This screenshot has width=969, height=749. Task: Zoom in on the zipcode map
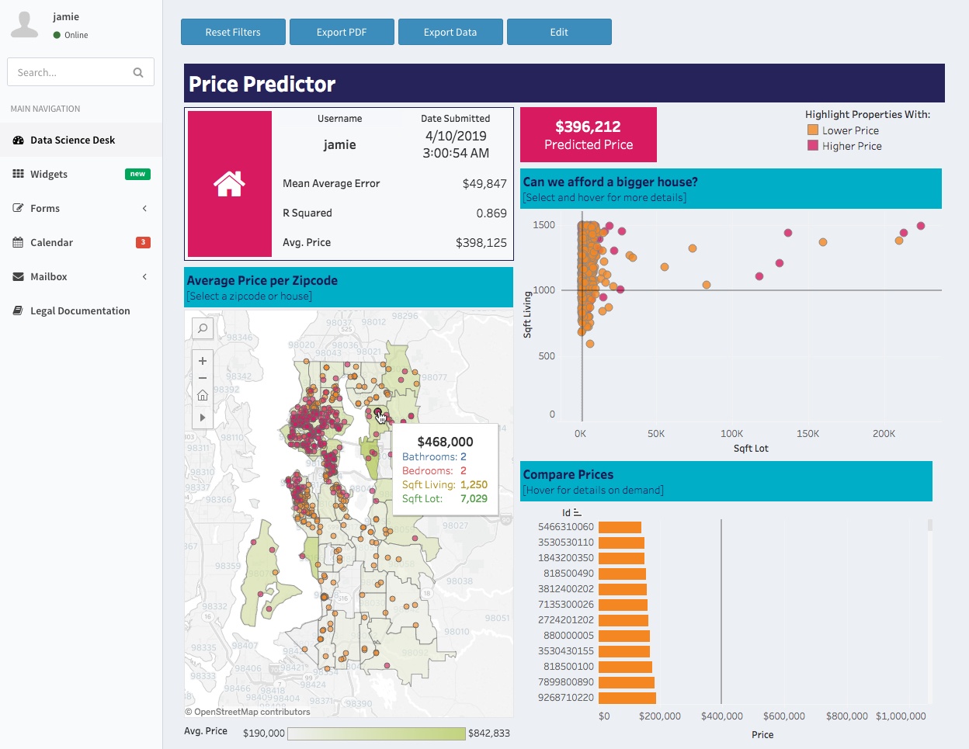tap(203, 361)
